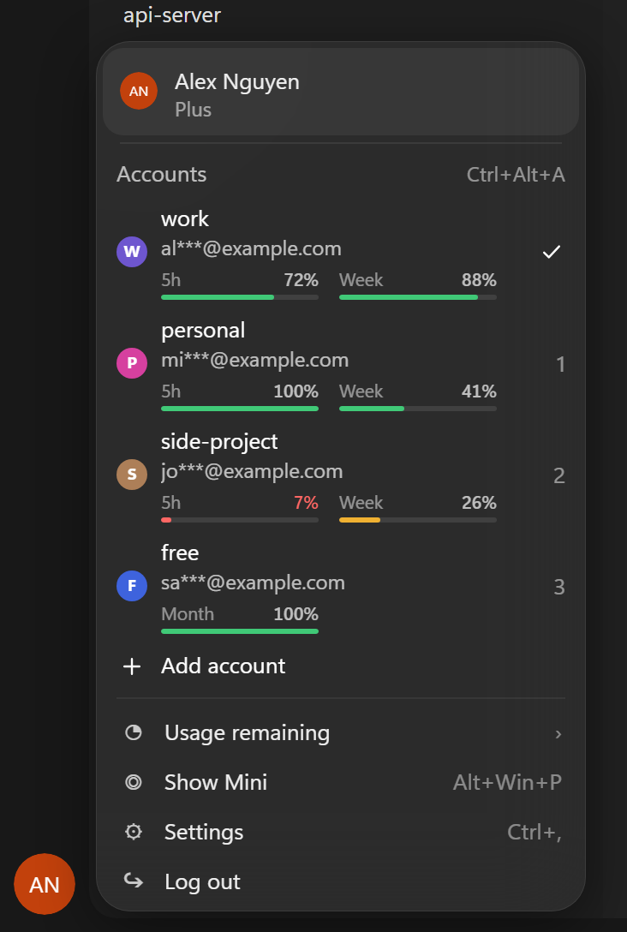This screenshot has width=627, height=932.
Task: Select the work account name
Action: 185,218
